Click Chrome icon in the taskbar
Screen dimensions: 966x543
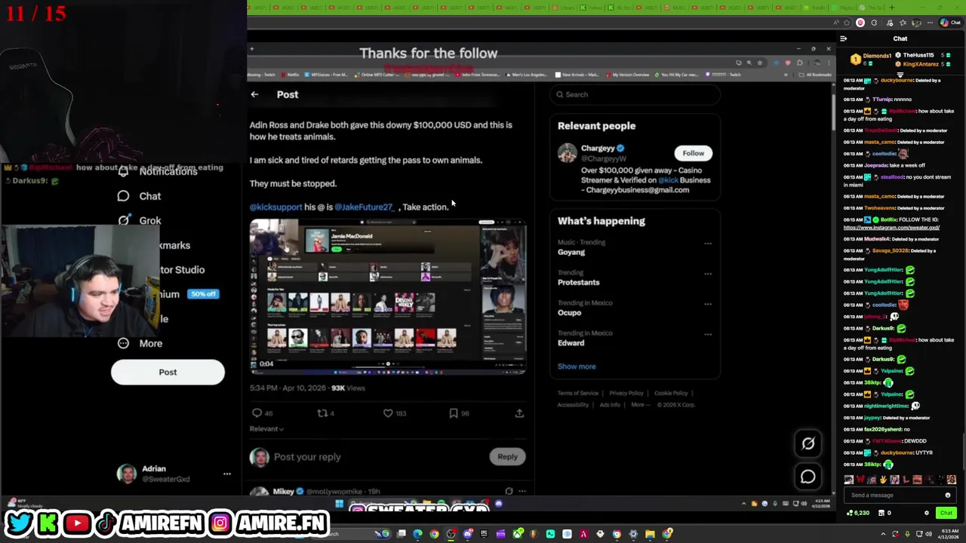click(434, 534)
